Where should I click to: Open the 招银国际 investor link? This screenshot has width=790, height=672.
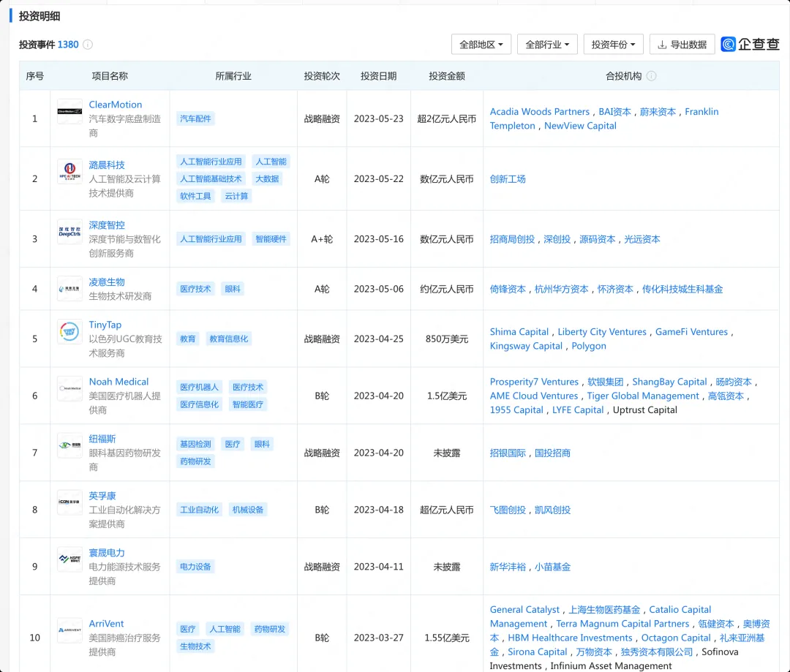coord(508,453)
